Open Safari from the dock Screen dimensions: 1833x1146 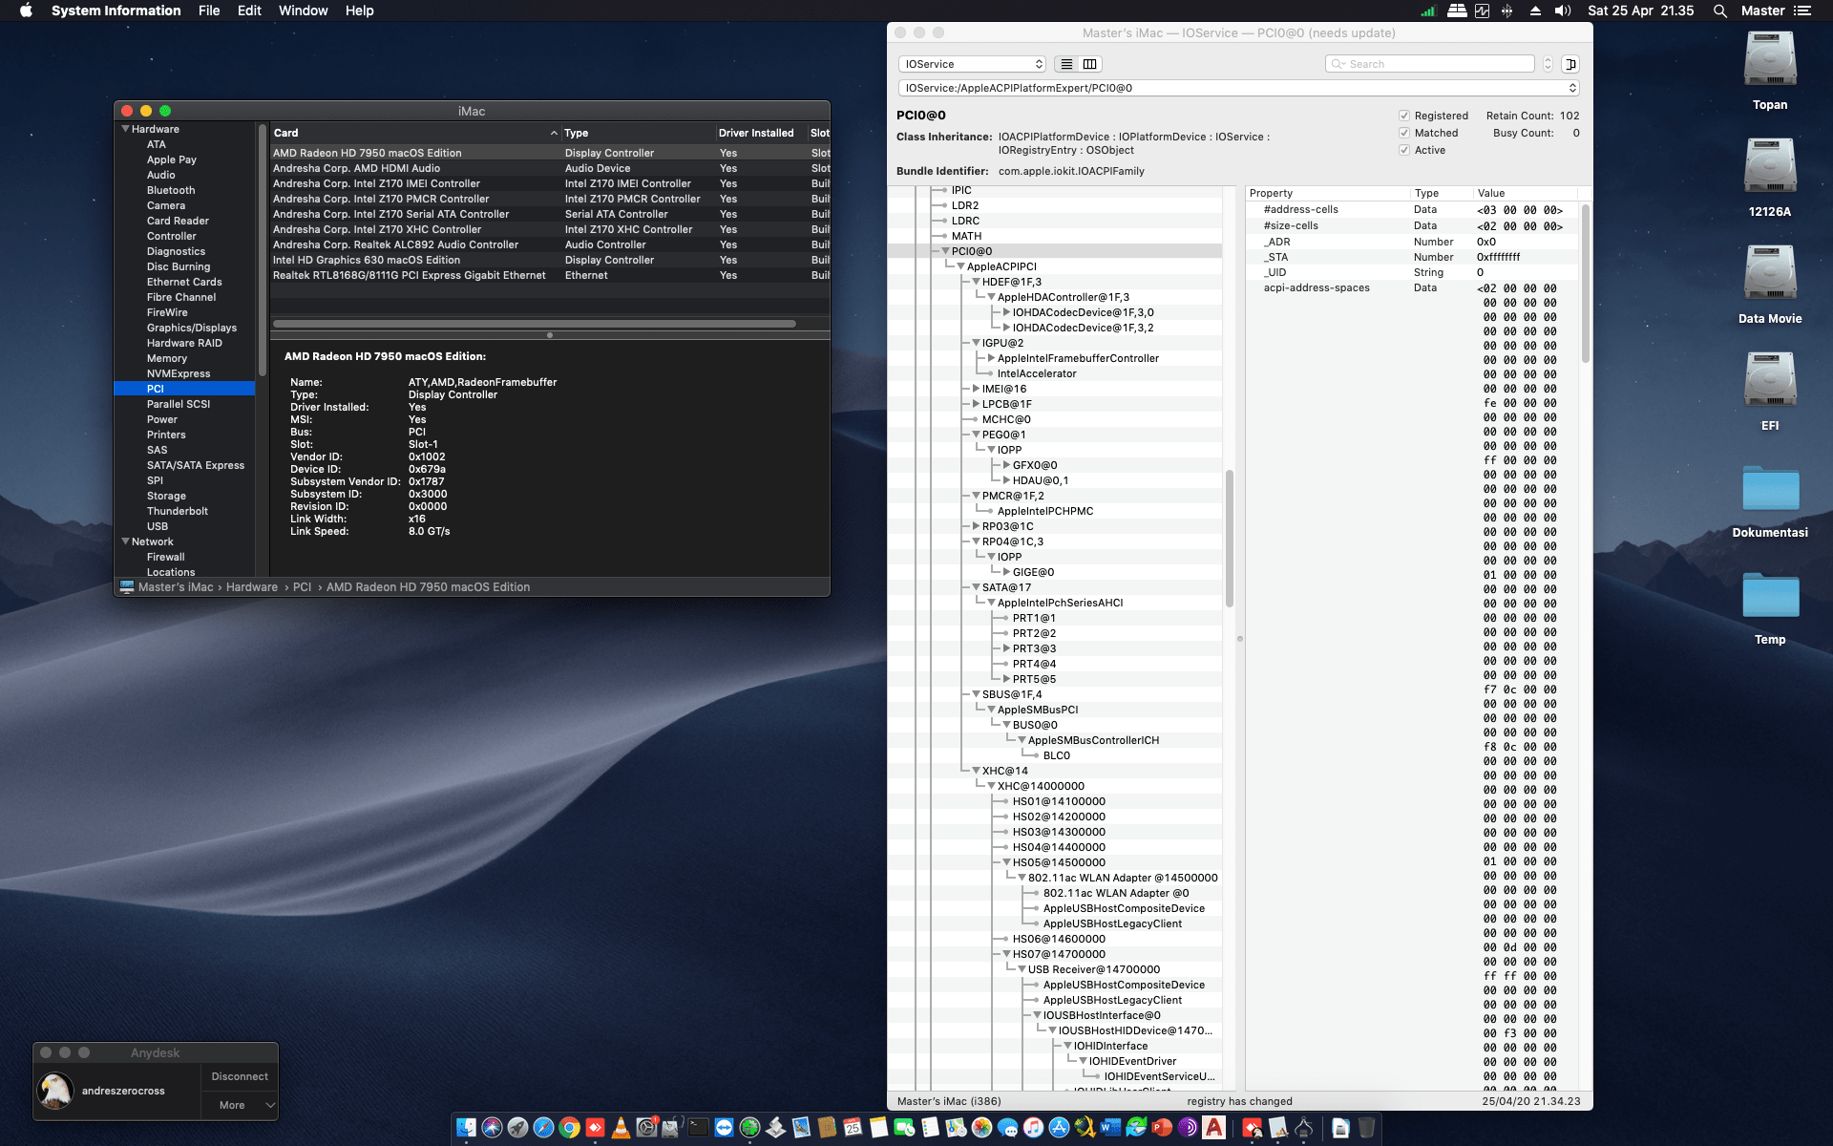pyautogui.click(x=543, y=1128)
